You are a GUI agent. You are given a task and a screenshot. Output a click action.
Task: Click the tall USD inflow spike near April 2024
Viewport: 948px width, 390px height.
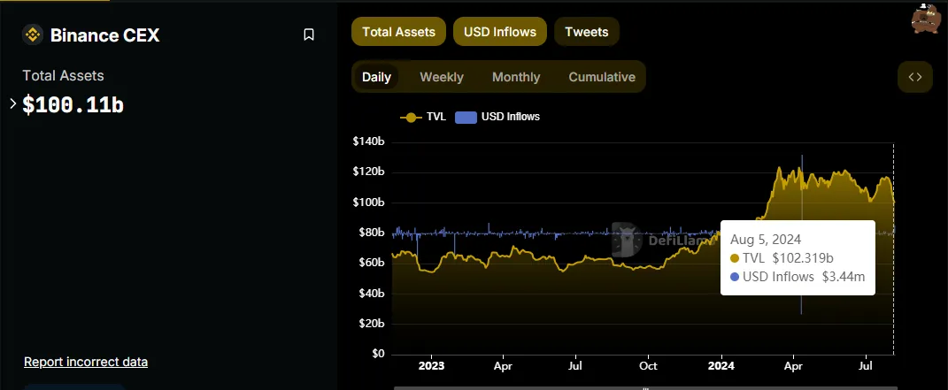pos(802,177)
